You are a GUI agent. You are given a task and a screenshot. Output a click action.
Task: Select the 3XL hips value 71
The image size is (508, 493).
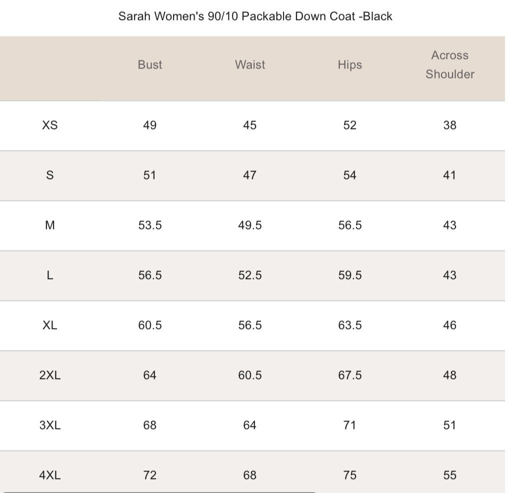point(349,425)
